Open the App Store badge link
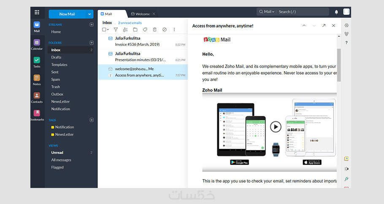384x204 pixels. click(x=312, y=162)
